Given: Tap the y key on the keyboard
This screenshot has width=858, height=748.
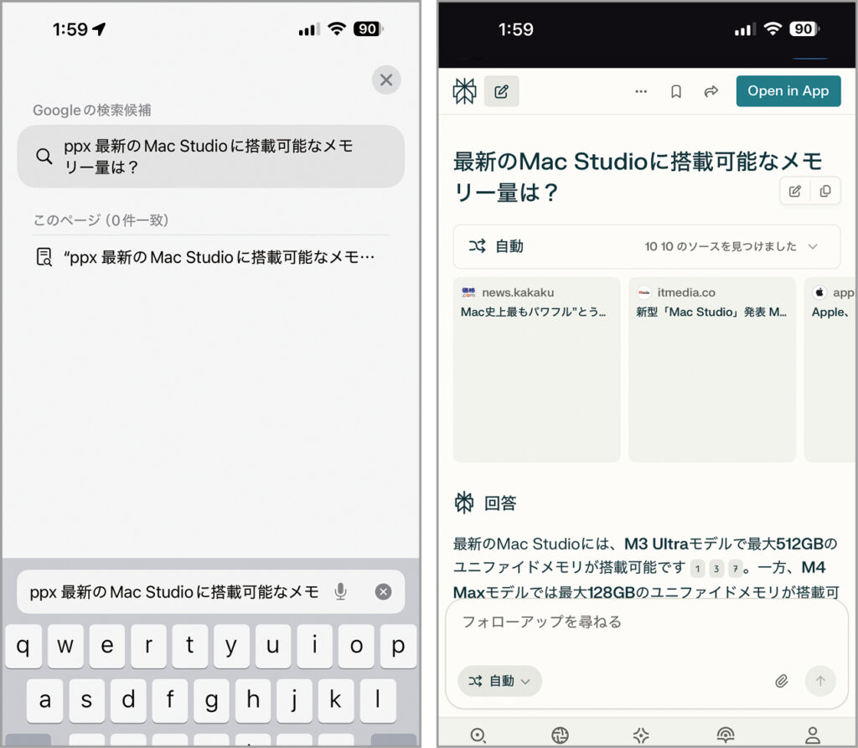Looking at the screenshot, I should click(x=231, y=646).
